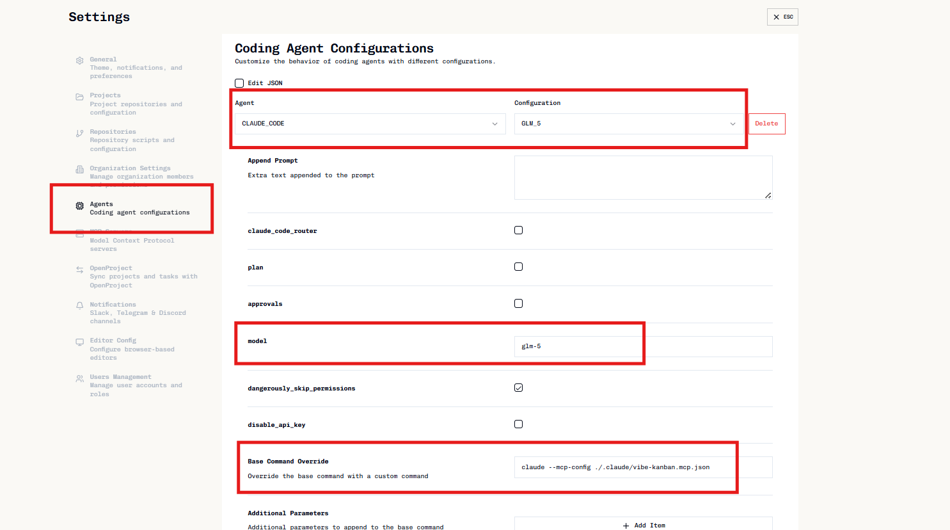
Task: Click the dangerously_skip_permissions label
Action: tap(301, 389)
